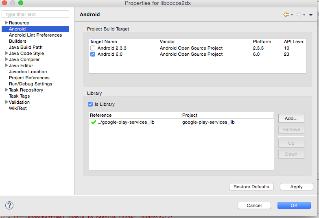Open the view menu triangle icon
The width and height of the screenshot is (319, 218).
311,15
